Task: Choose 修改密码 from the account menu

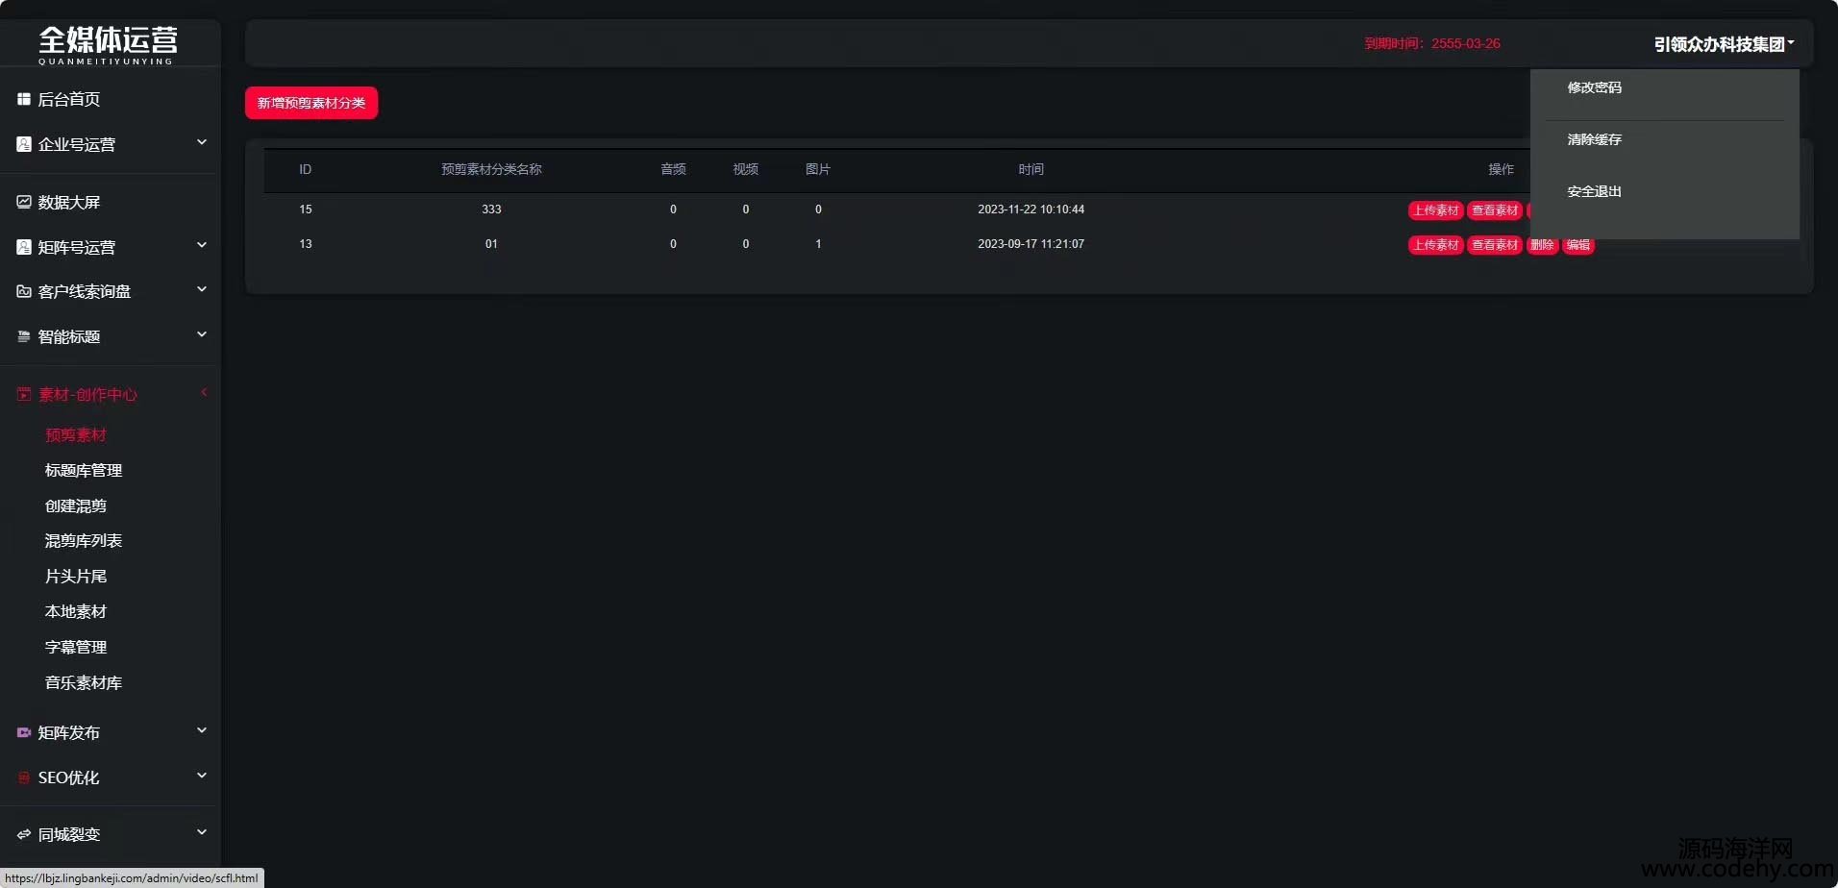Action: [x=1594, y=87]
